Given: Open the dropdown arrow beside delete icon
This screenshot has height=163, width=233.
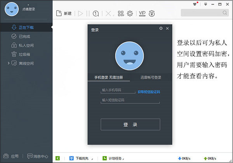Looking at the screenshot, I should pyautogui.click(x=113, y=15).
